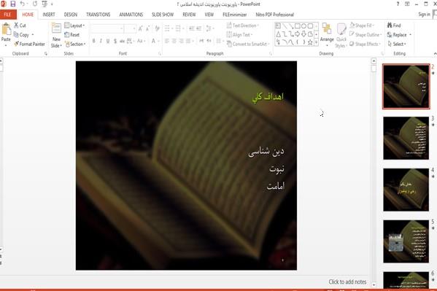Open the Nitro PDF Professional tab
Viewport: 437px width, 291px height.
pyautogui.click(x=275, y=15)
